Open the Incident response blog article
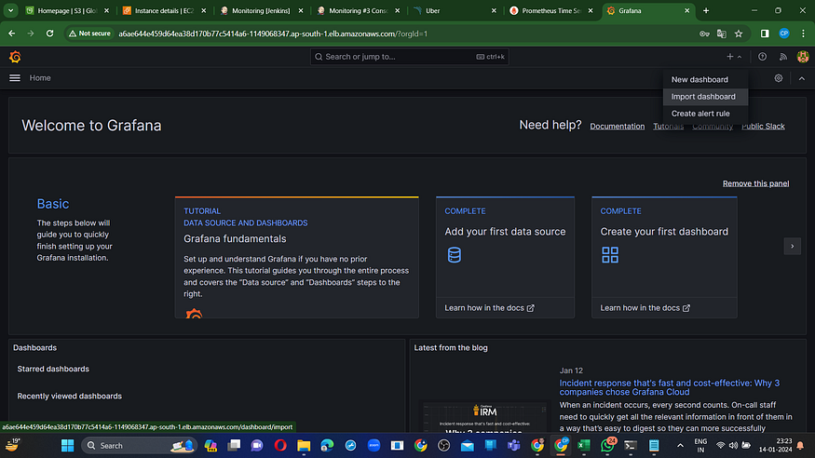The width and height of the screenshot is (815, 458). pos(669,387)
